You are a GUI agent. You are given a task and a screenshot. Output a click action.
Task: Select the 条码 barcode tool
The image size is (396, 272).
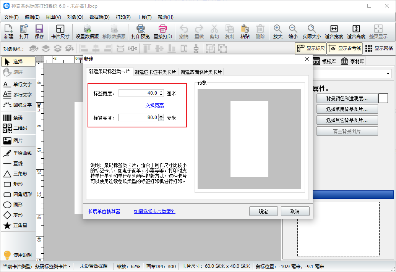pos(18,118)
